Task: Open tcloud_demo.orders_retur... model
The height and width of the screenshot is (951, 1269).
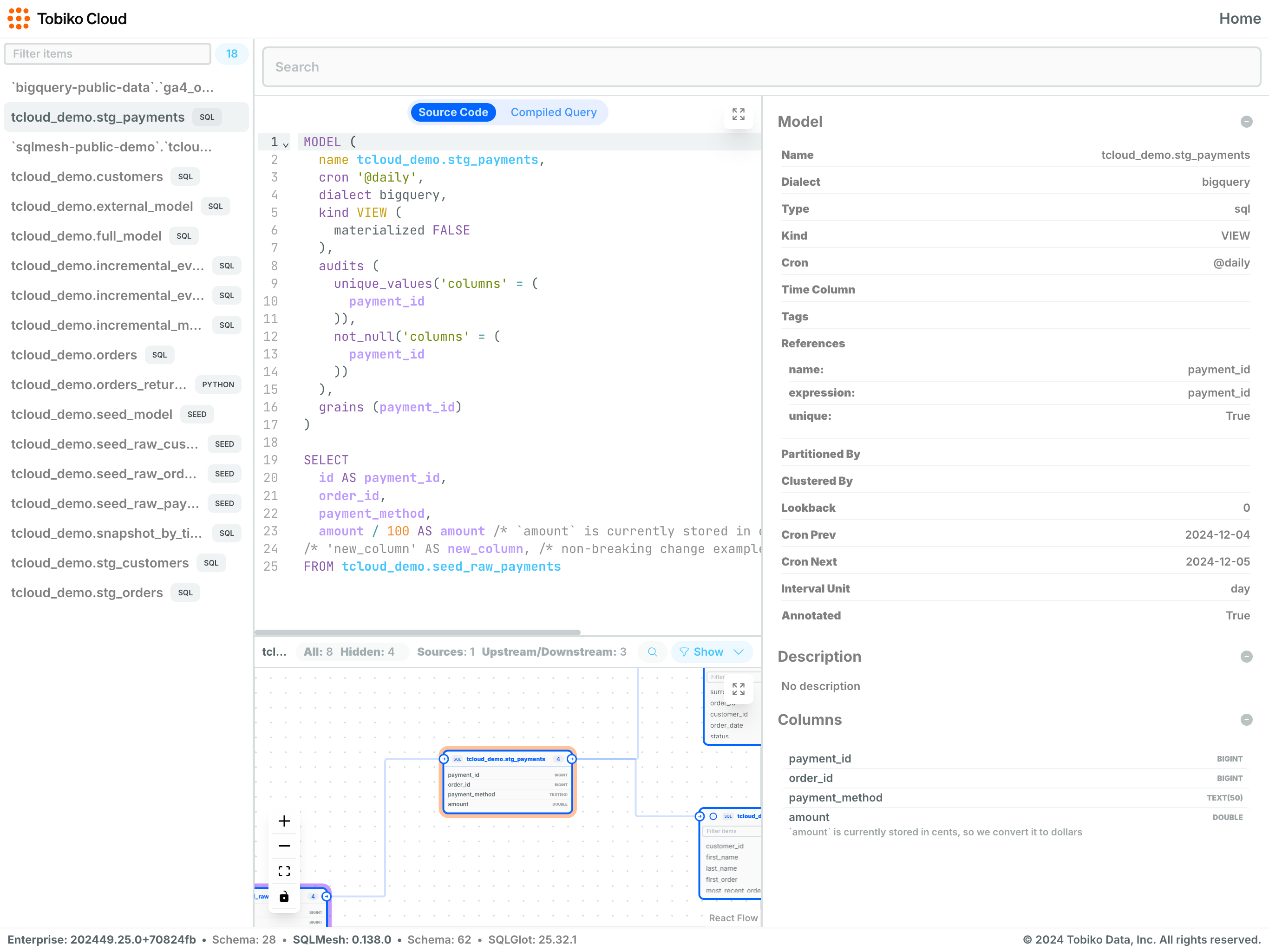Action: coord(126,384)
